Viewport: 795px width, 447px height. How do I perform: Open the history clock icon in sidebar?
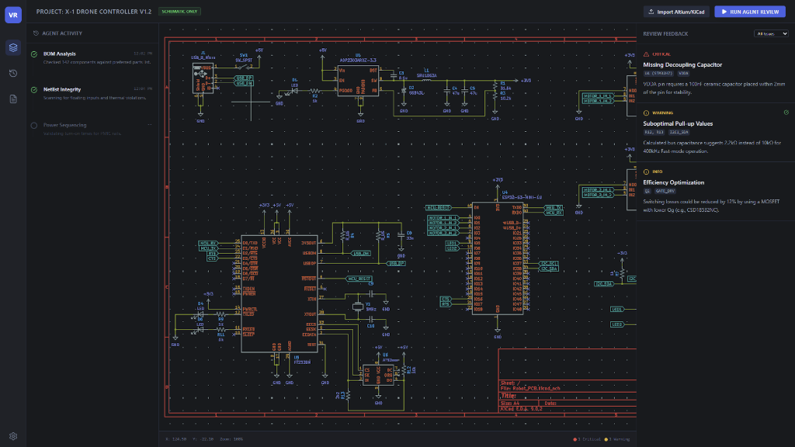(13, 74)
